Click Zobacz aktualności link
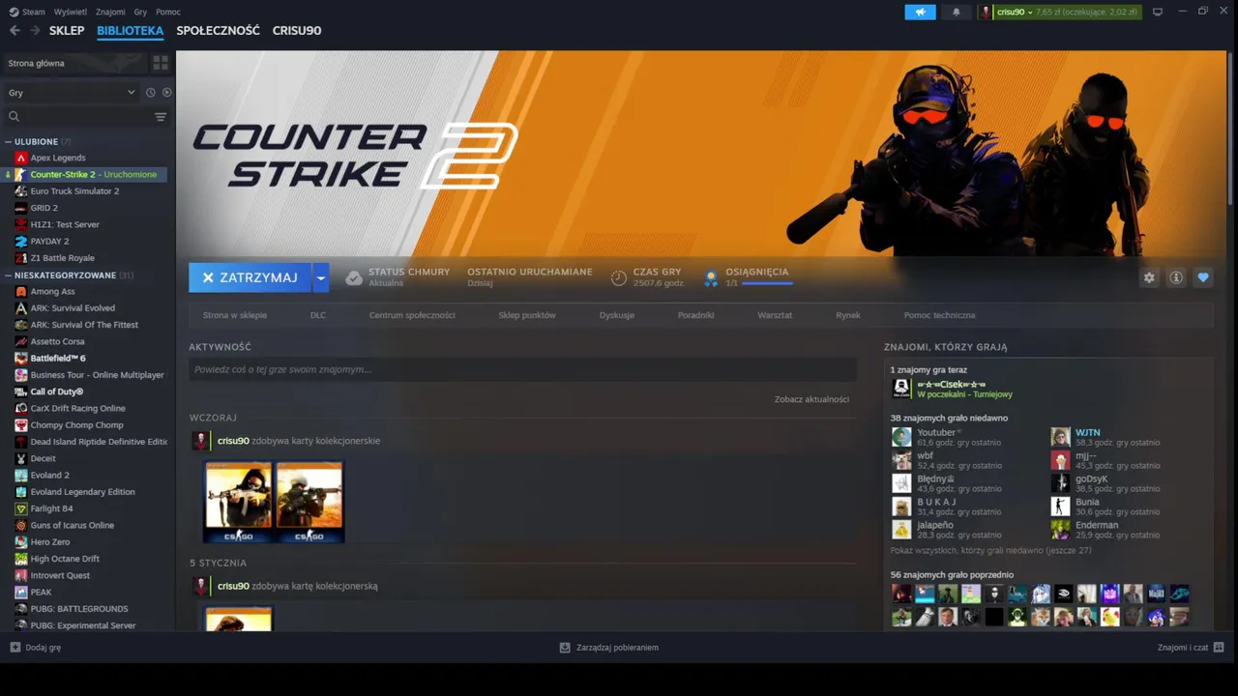The image size is (1238, 696). tap(811, 399)
